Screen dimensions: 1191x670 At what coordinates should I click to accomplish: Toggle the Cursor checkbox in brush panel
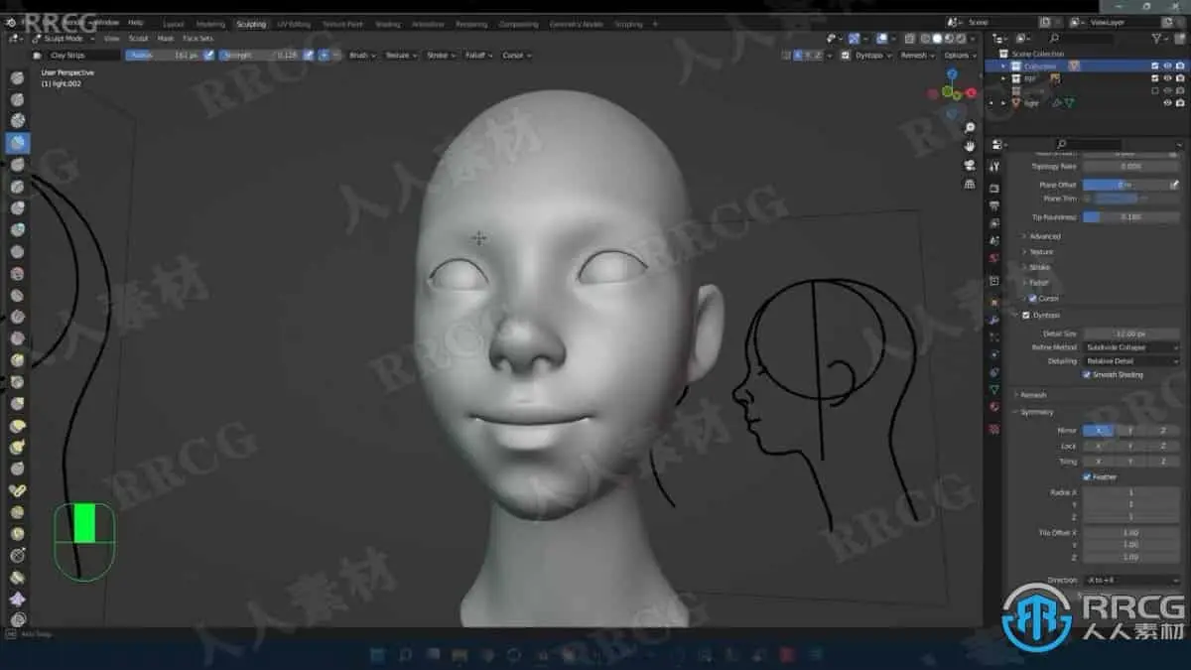[1032, 298]
